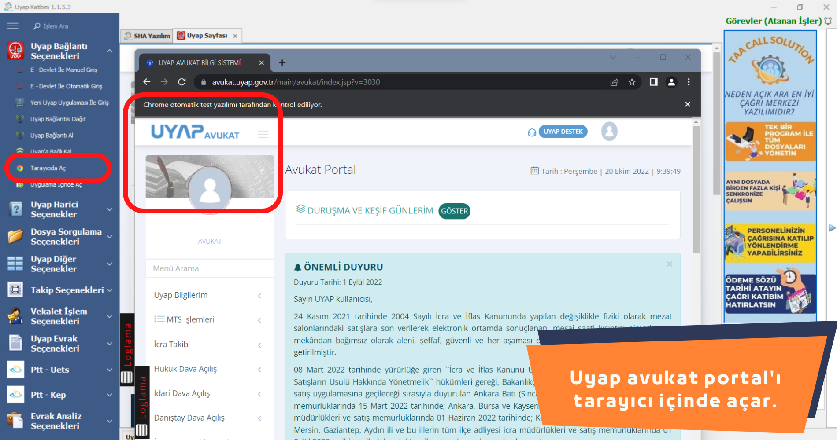Click the browser page vertical scrollbar
Screen dimensions: 837x440
click(x=696, y=189)
